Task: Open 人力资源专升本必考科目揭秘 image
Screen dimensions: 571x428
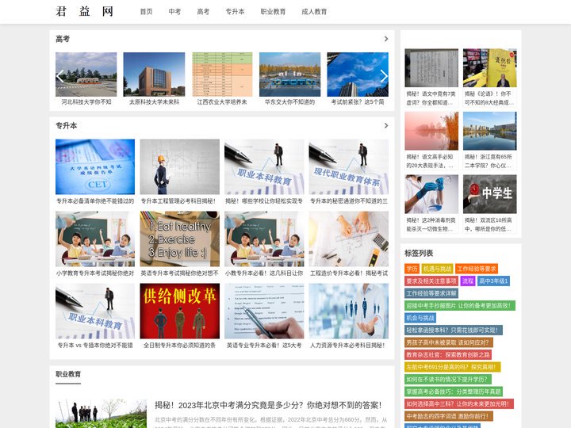Action: click(348, 311)
